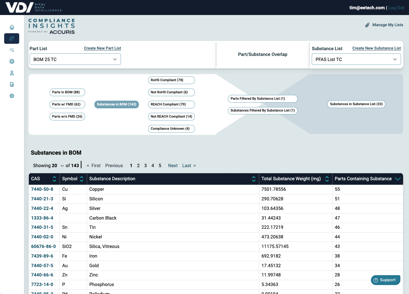Go to page 3
The height and width of the screenshot is (294, 409).
click(146, 166)
